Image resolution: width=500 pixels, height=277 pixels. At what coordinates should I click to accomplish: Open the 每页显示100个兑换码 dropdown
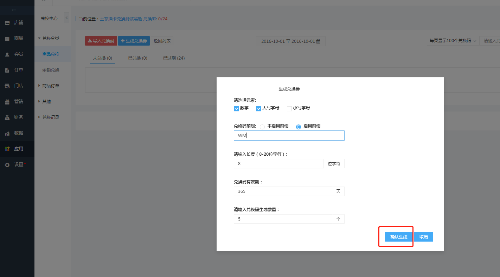click(453, 41)
